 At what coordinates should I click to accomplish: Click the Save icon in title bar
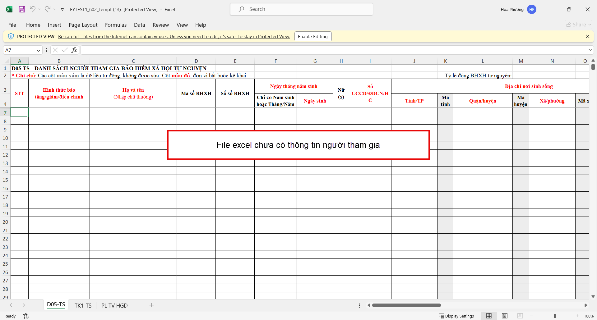point(21,9)
